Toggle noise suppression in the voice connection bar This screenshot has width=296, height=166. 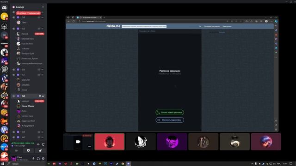click(x=38, y=144)
